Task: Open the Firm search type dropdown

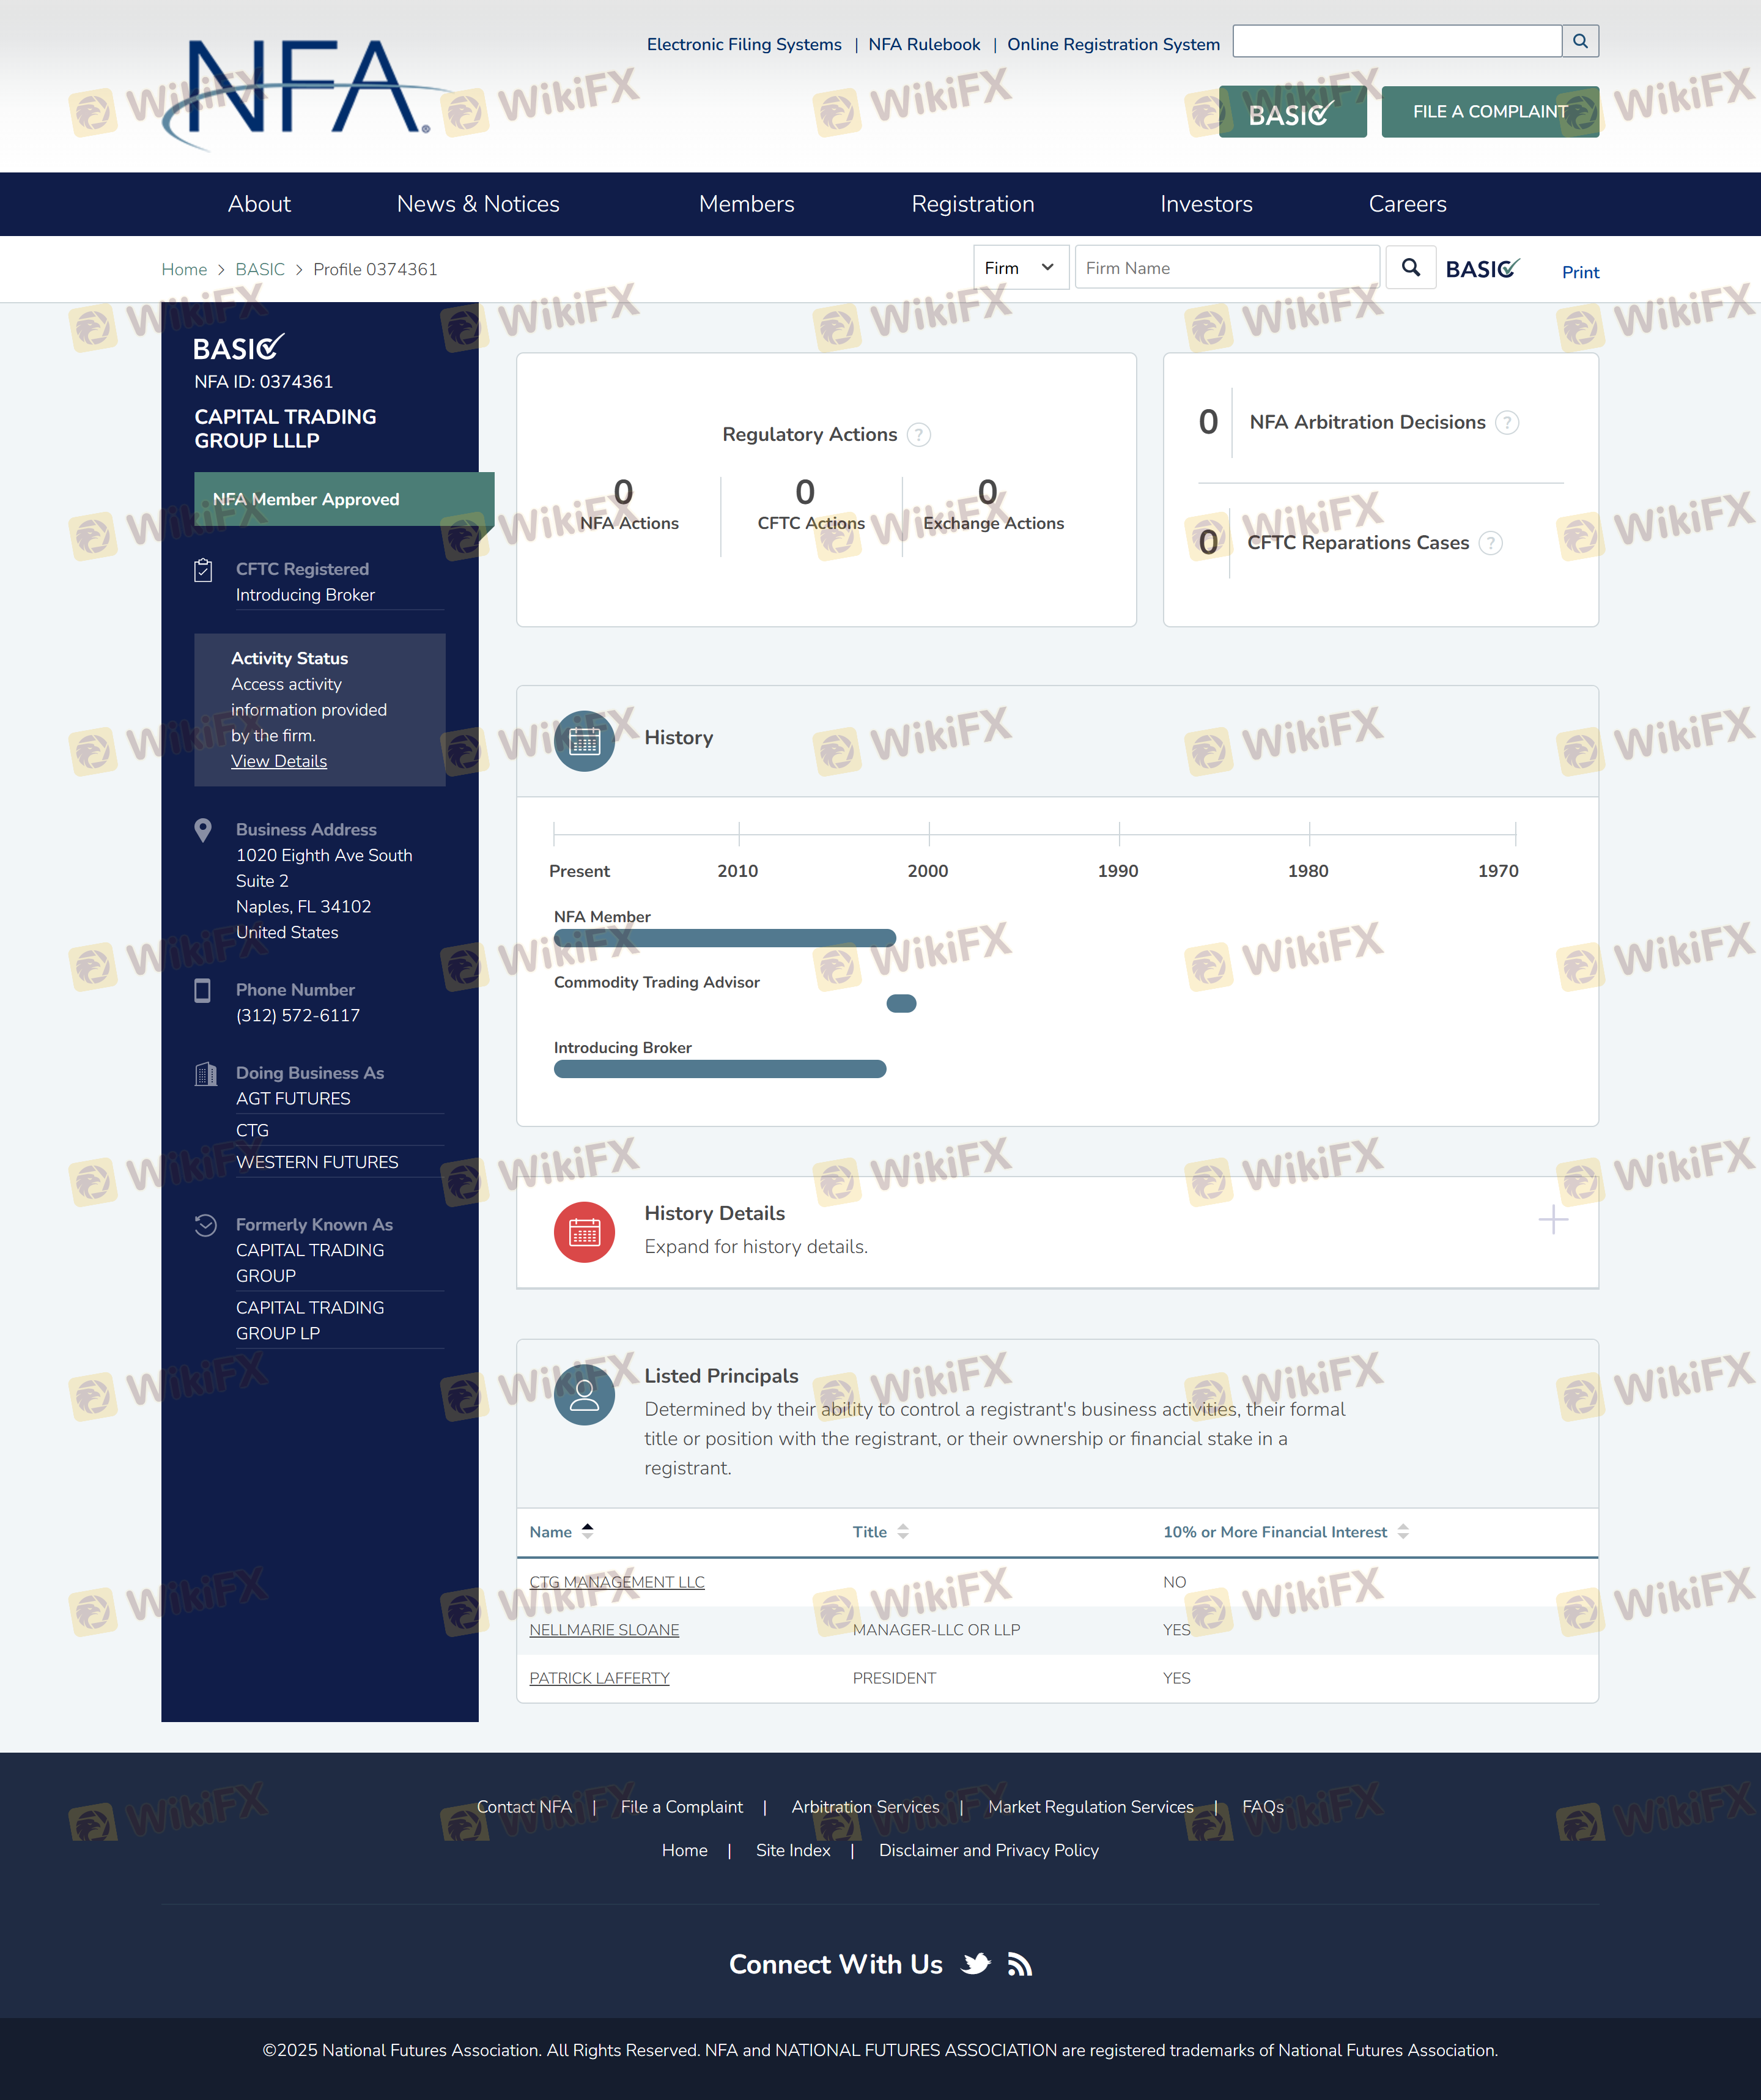Action: pyautogui.click(x=1020, y=268)
